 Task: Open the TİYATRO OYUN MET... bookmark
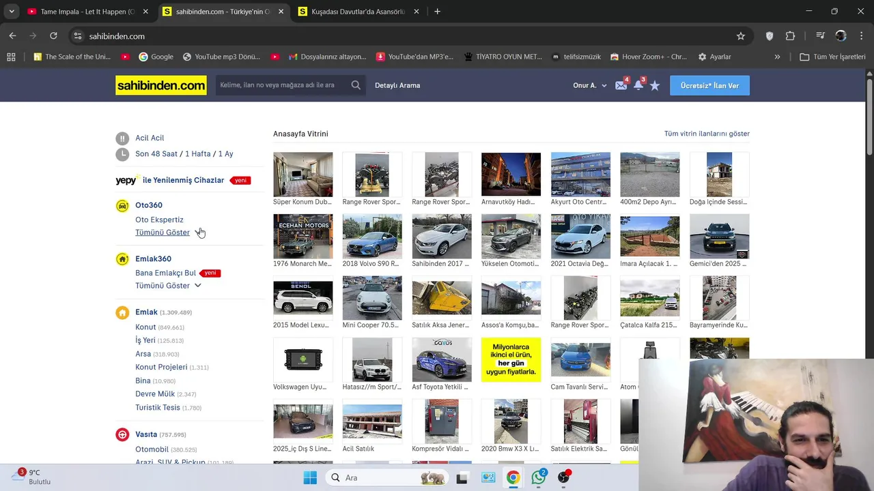click(x=503, y=57)
